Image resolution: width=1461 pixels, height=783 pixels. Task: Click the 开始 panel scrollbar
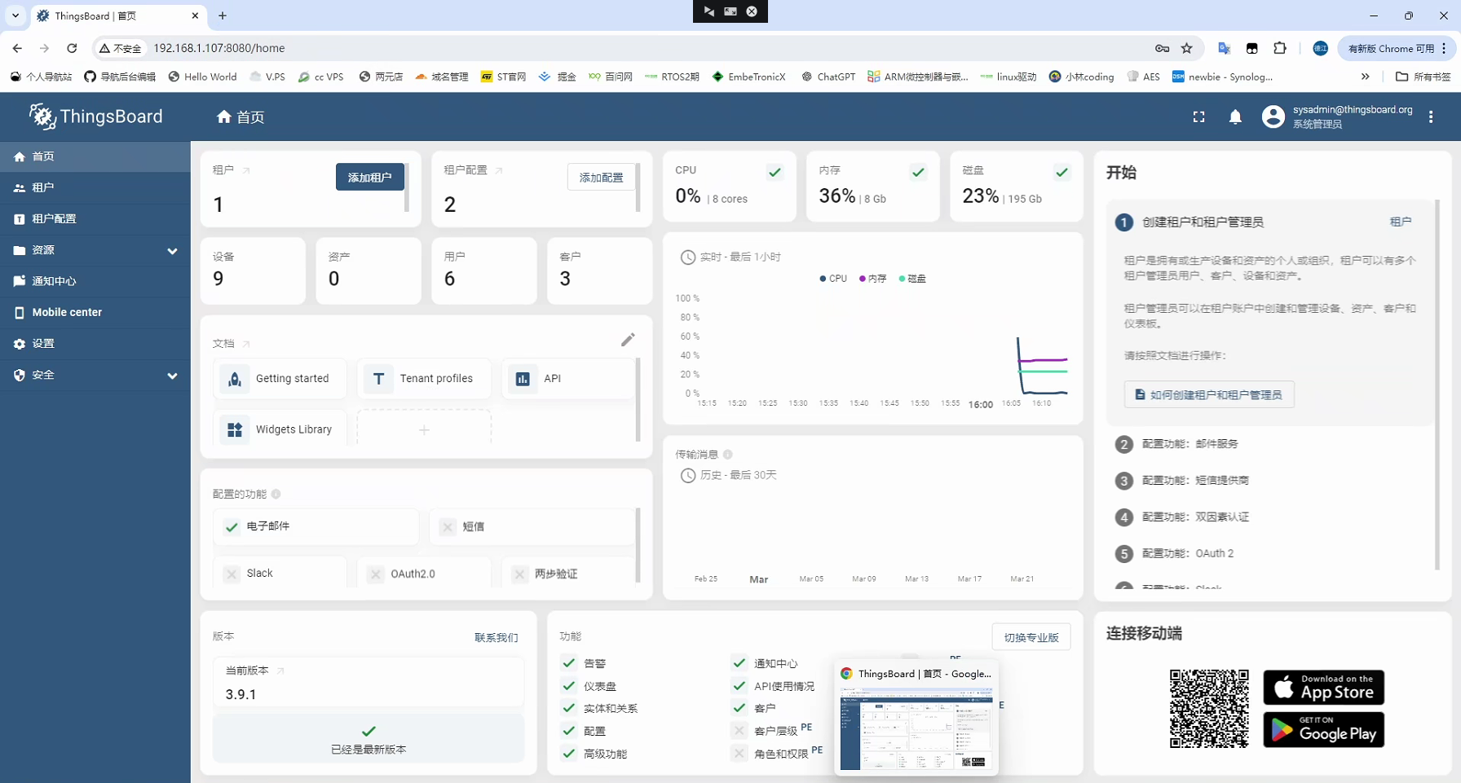(x=1437, y=384)
